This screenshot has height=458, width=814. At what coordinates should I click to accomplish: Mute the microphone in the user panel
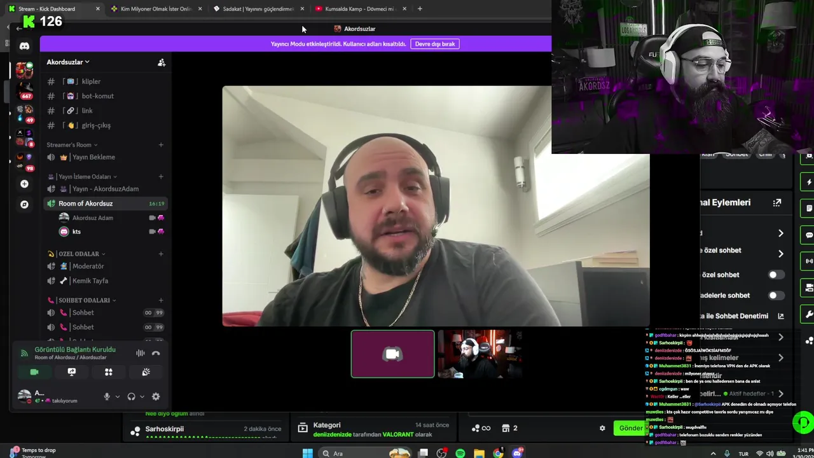107,396
